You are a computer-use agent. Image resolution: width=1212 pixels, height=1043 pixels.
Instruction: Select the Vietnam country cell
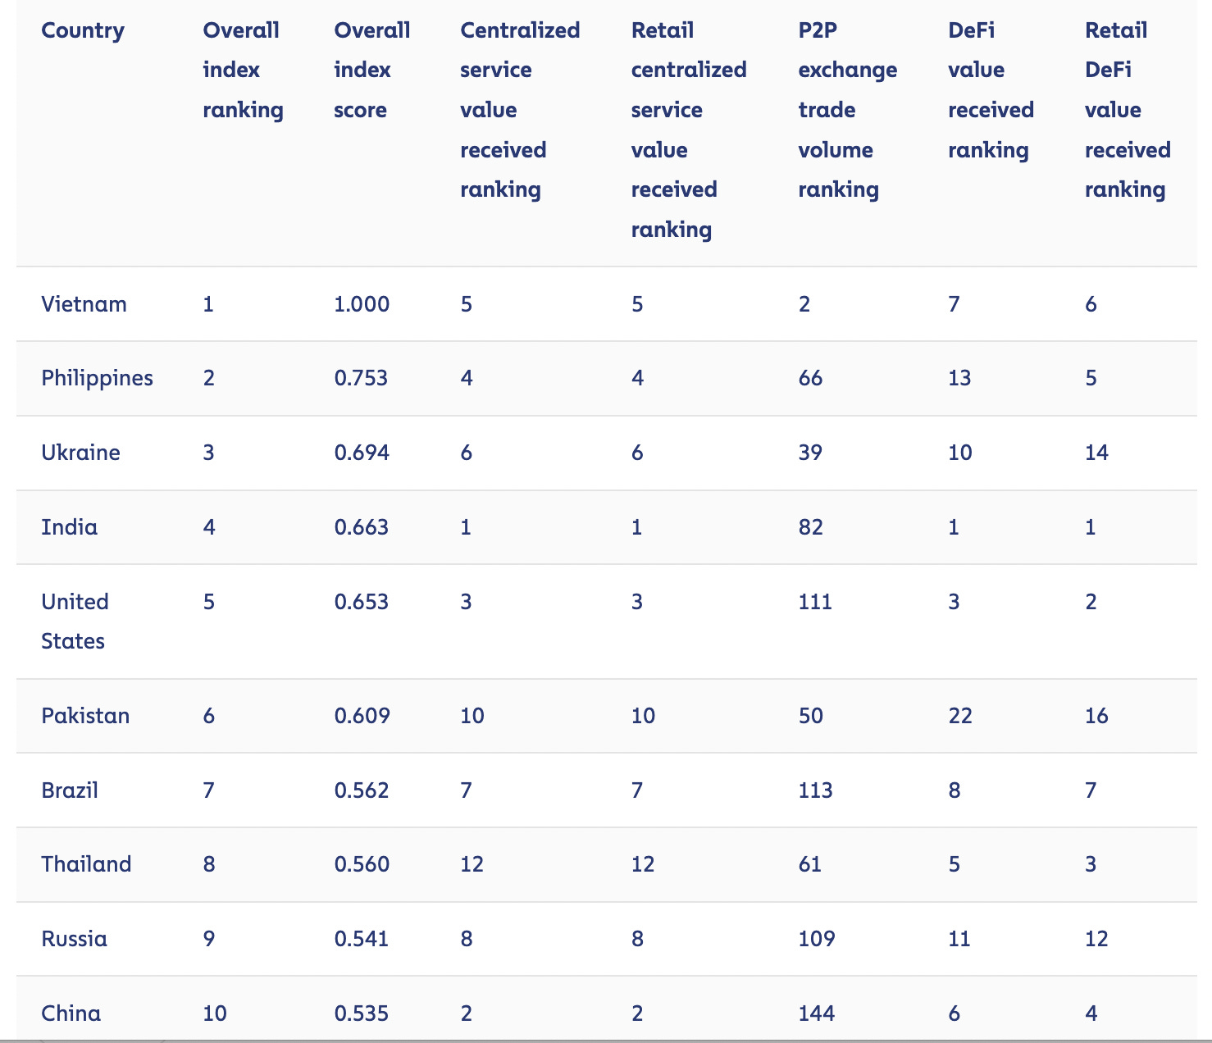point(84,304)
